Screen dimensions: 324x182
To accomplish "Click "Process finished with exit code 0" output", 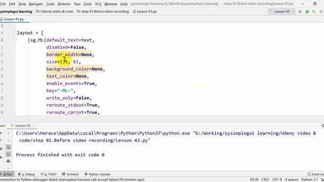I will [x=60, y=155].
